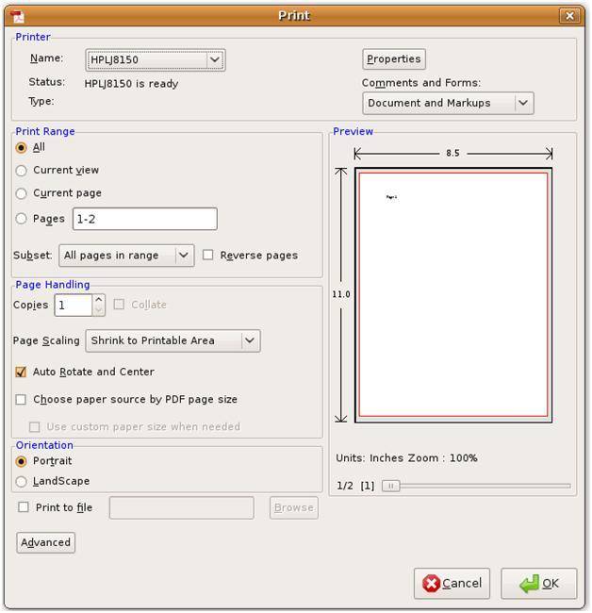The width and height of the screenshot is (592, 613).
Task: Select Current page radio button
Action: click(x=22, y=193)
